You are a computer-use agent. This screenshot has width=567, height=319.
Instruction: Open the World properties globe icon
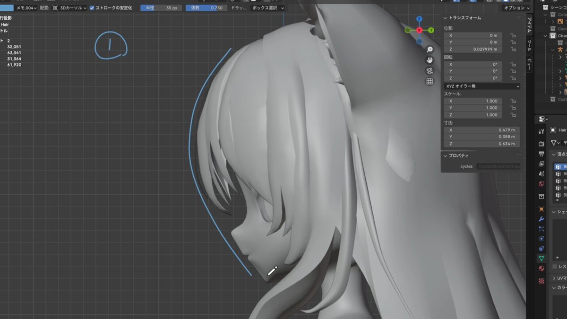(x=541, y=183)
